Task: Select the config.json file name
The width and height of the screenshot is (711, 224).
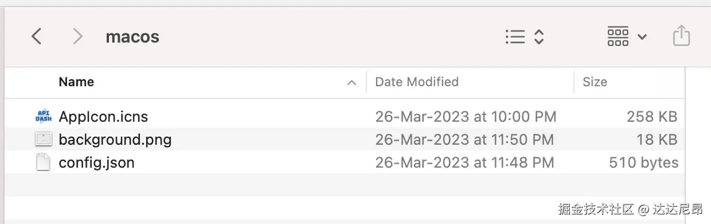Action: click(x=96, y=163)
